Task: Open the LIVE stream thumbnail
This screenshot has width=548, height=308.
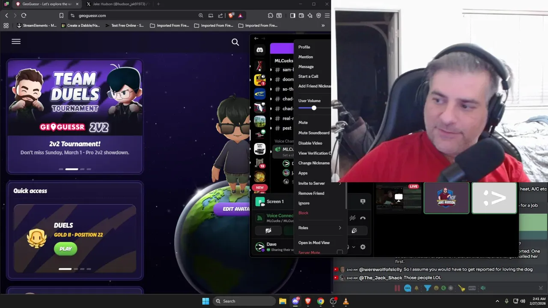Action: [399, 198]
